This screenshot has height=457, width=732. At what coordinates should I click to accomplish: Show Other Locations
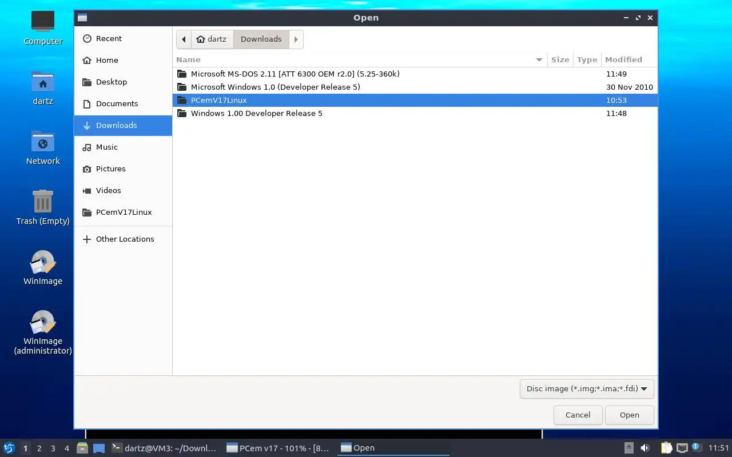(123, 239)
